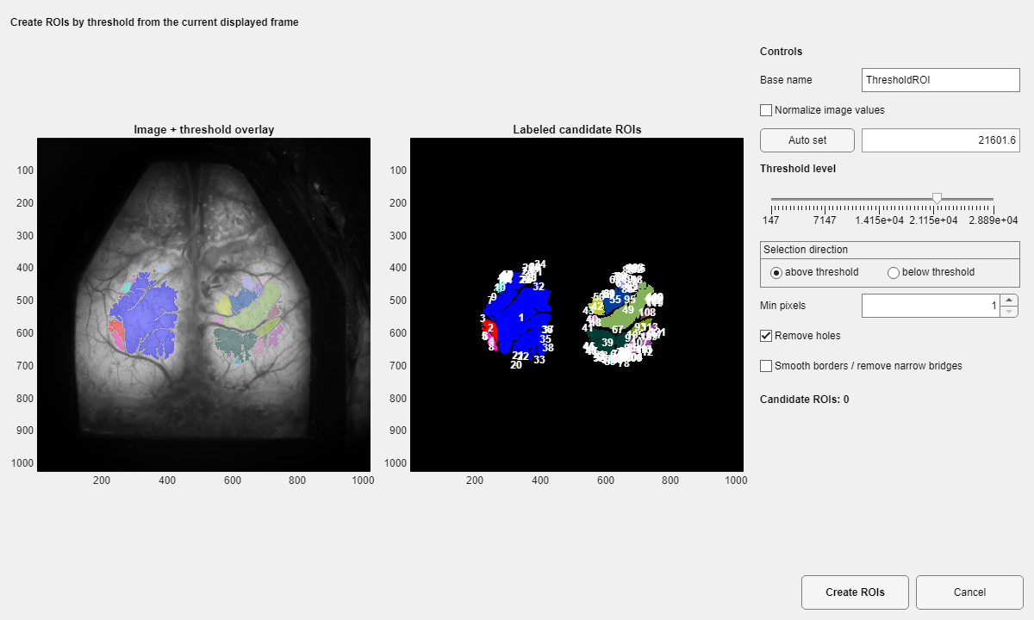Click the Min pixels numeric field
This screenshot has height=620, width=1034.
[x=931, y=306]
